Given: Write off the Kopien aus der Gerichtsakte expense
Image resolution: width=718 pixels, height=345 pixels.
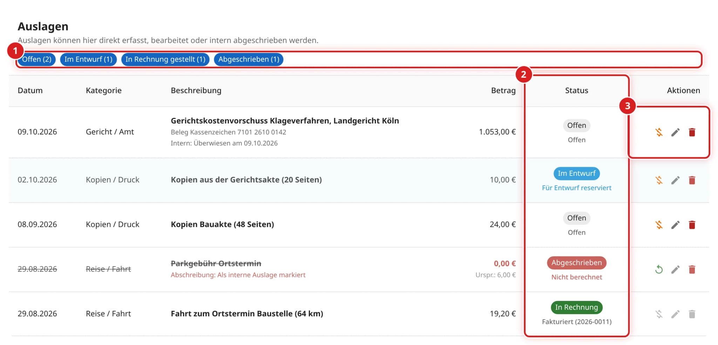Looking at the screenshot, I should (659, 180).
